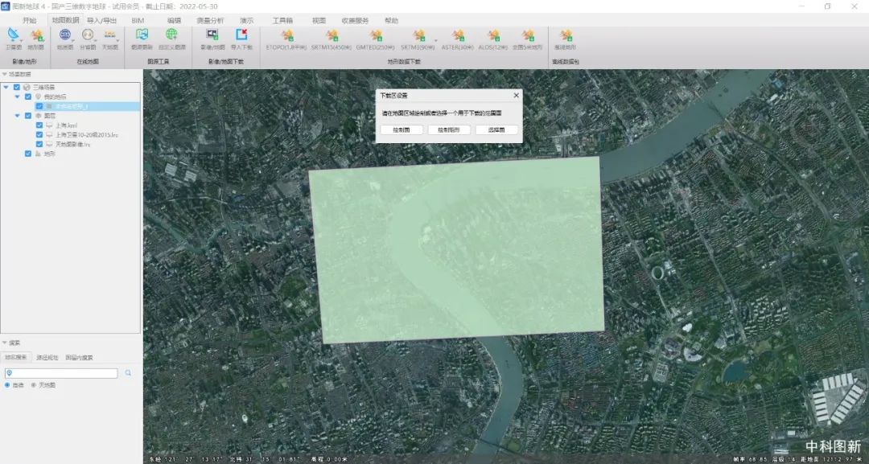Click the search magnifier icon

(128, 373)
